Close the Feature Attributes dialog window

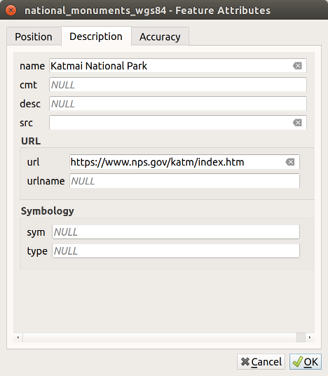click(x=11, y=11)
